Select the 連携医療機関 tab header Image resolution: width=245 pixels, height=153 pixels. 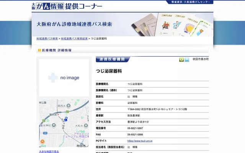113,59
